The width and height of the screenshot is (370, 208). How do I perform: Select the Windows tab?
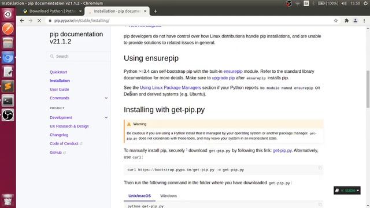(x=168, y=196)
